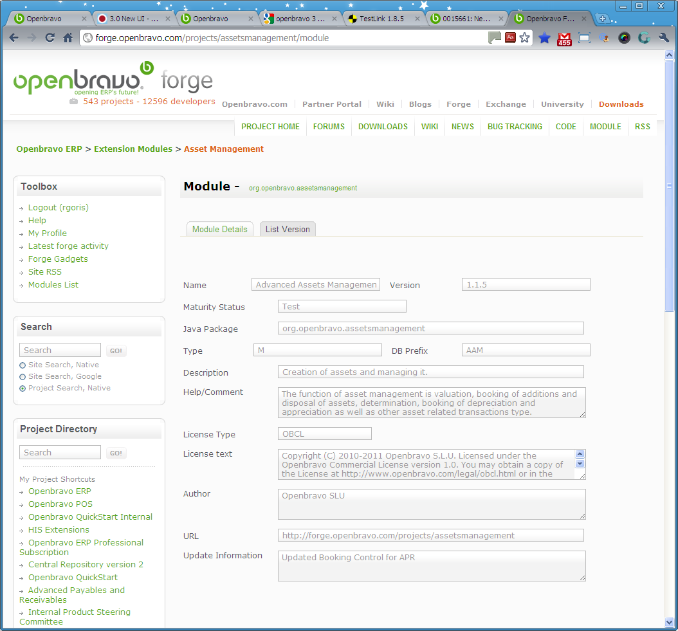The height and width of the screenshot is (631, 678).
Task: Select Site Search, Google option
Action: click(x=23, y=377)
